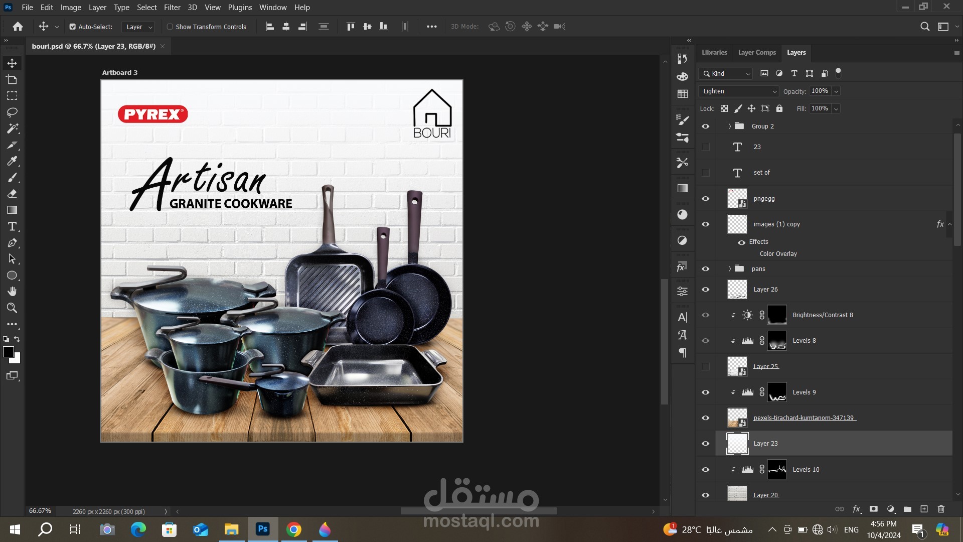Click the add layer mask icon
Viewport: 963px width, 542px height.
(873, 509)
